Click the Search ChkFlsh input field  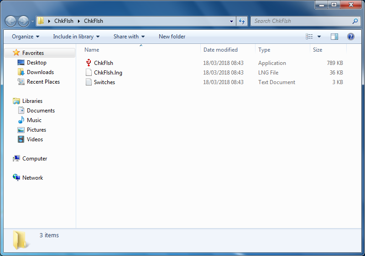tap(301, 21)
